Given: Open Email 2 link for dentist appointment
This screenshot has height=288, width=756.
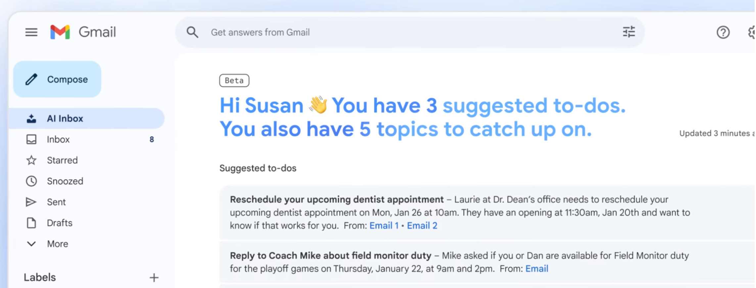Looking at the screenshot, I should [422, 226].
